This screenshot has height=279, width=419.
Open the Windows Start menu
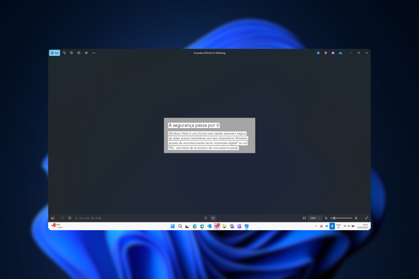pyautogui.click(x=172, y=226)
